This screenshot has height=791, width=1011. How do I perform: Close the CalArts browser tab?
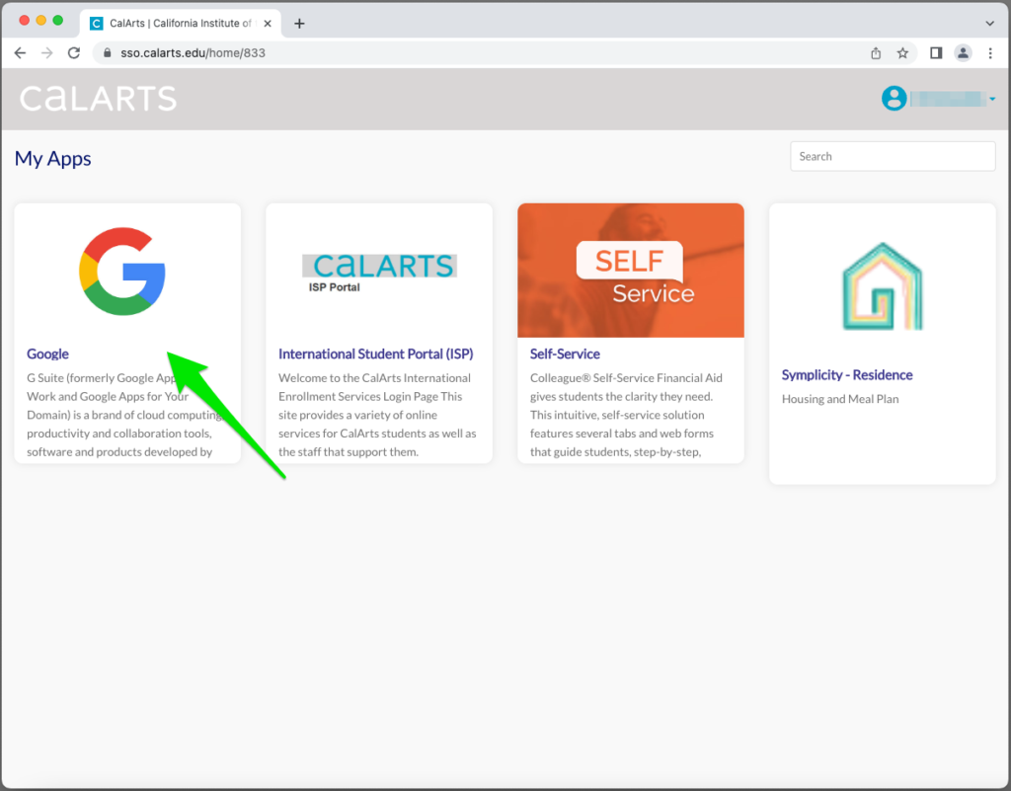(x=268, y=24)
